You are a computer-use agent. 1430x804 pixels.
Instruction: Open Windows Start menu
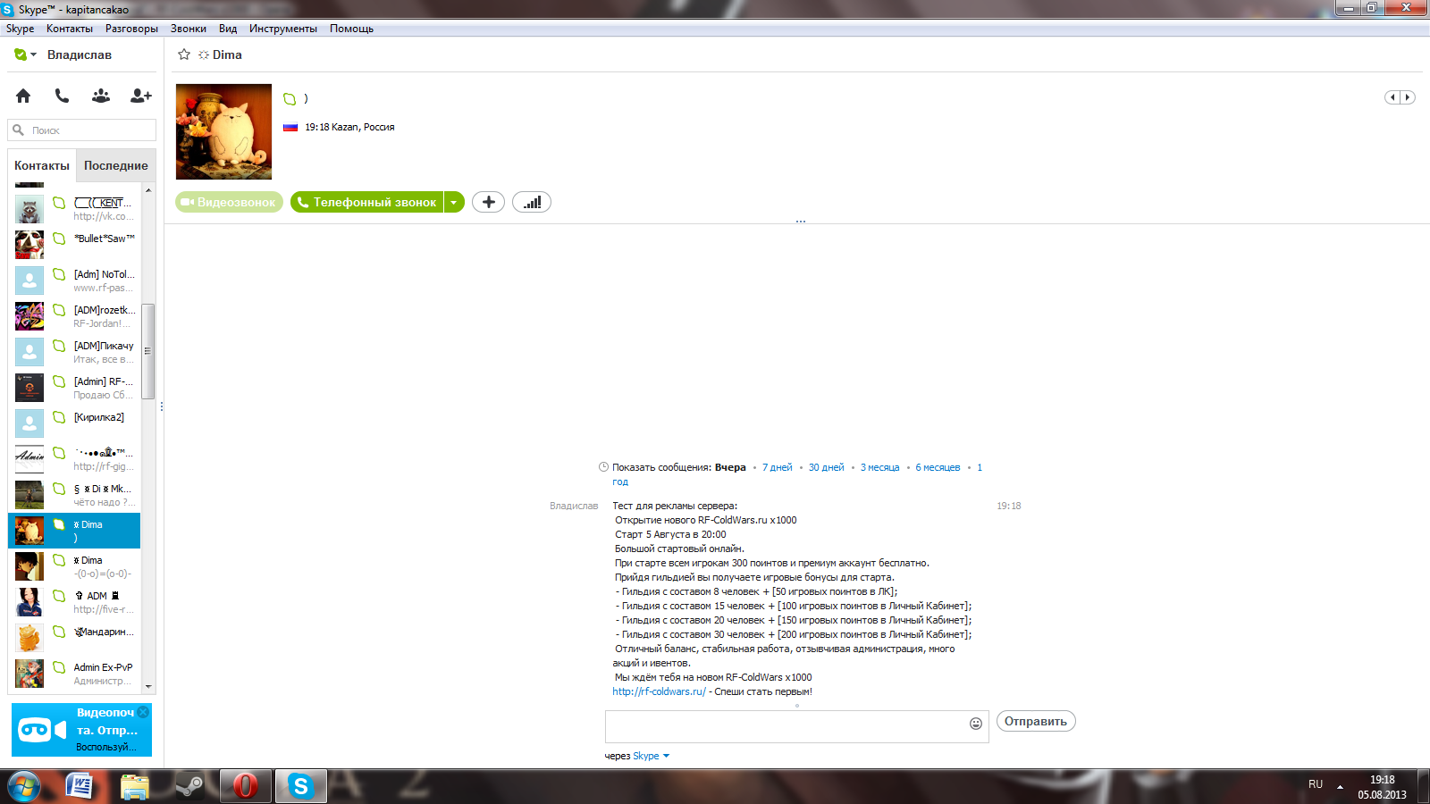(24, 786)
